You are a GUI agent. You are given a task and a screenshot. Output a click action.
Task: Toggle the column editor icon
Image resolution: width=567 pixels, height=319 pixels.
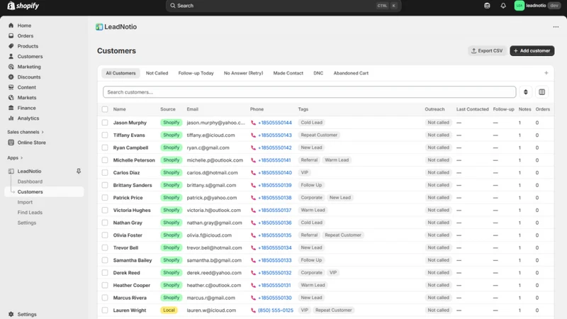(541, 92)
